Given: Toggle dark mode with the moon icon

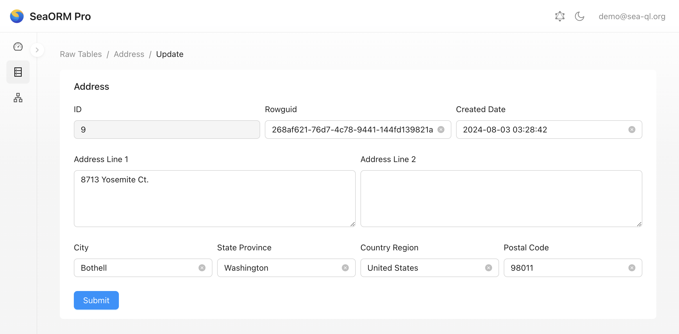Looking at the screenshot, I should [580, 16].
